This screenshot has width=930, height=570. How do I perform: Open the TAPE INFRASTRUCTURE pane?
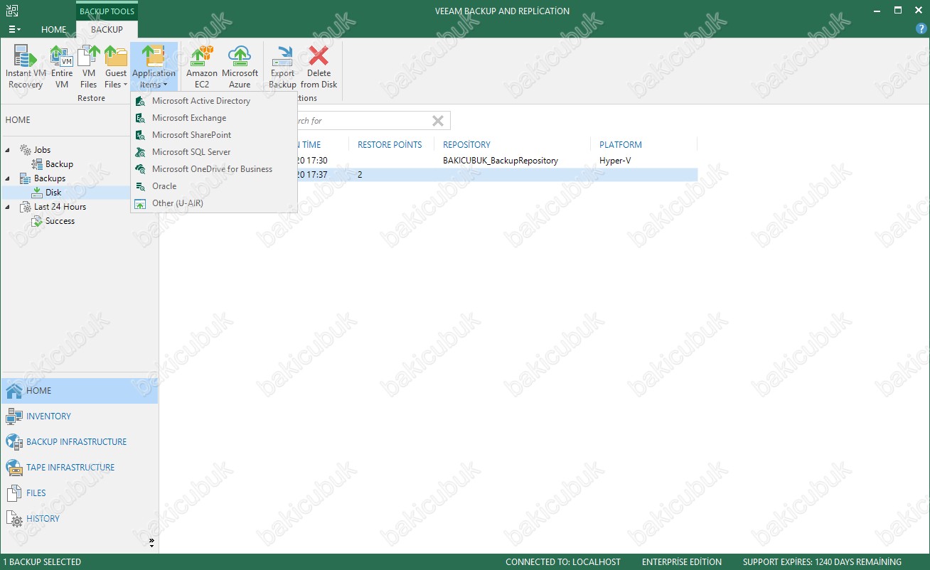(79, 468)
